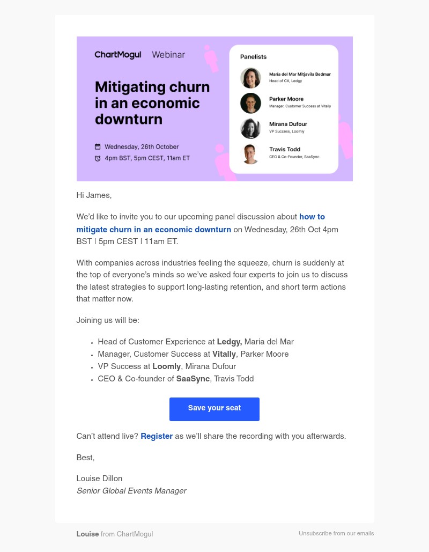Click the ChartMogul logo in the banner
The width and height of the screenshot is (429, 552).
tap(118, 55)
